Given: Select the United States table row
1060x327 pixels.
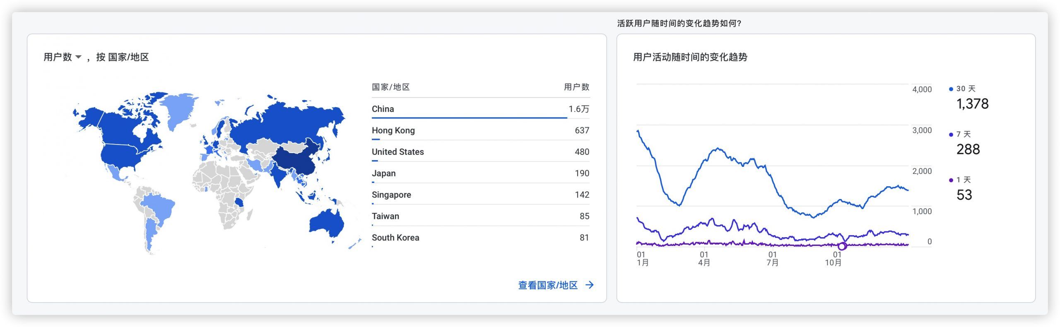Looking at the screenshot, I should point(480,152).
